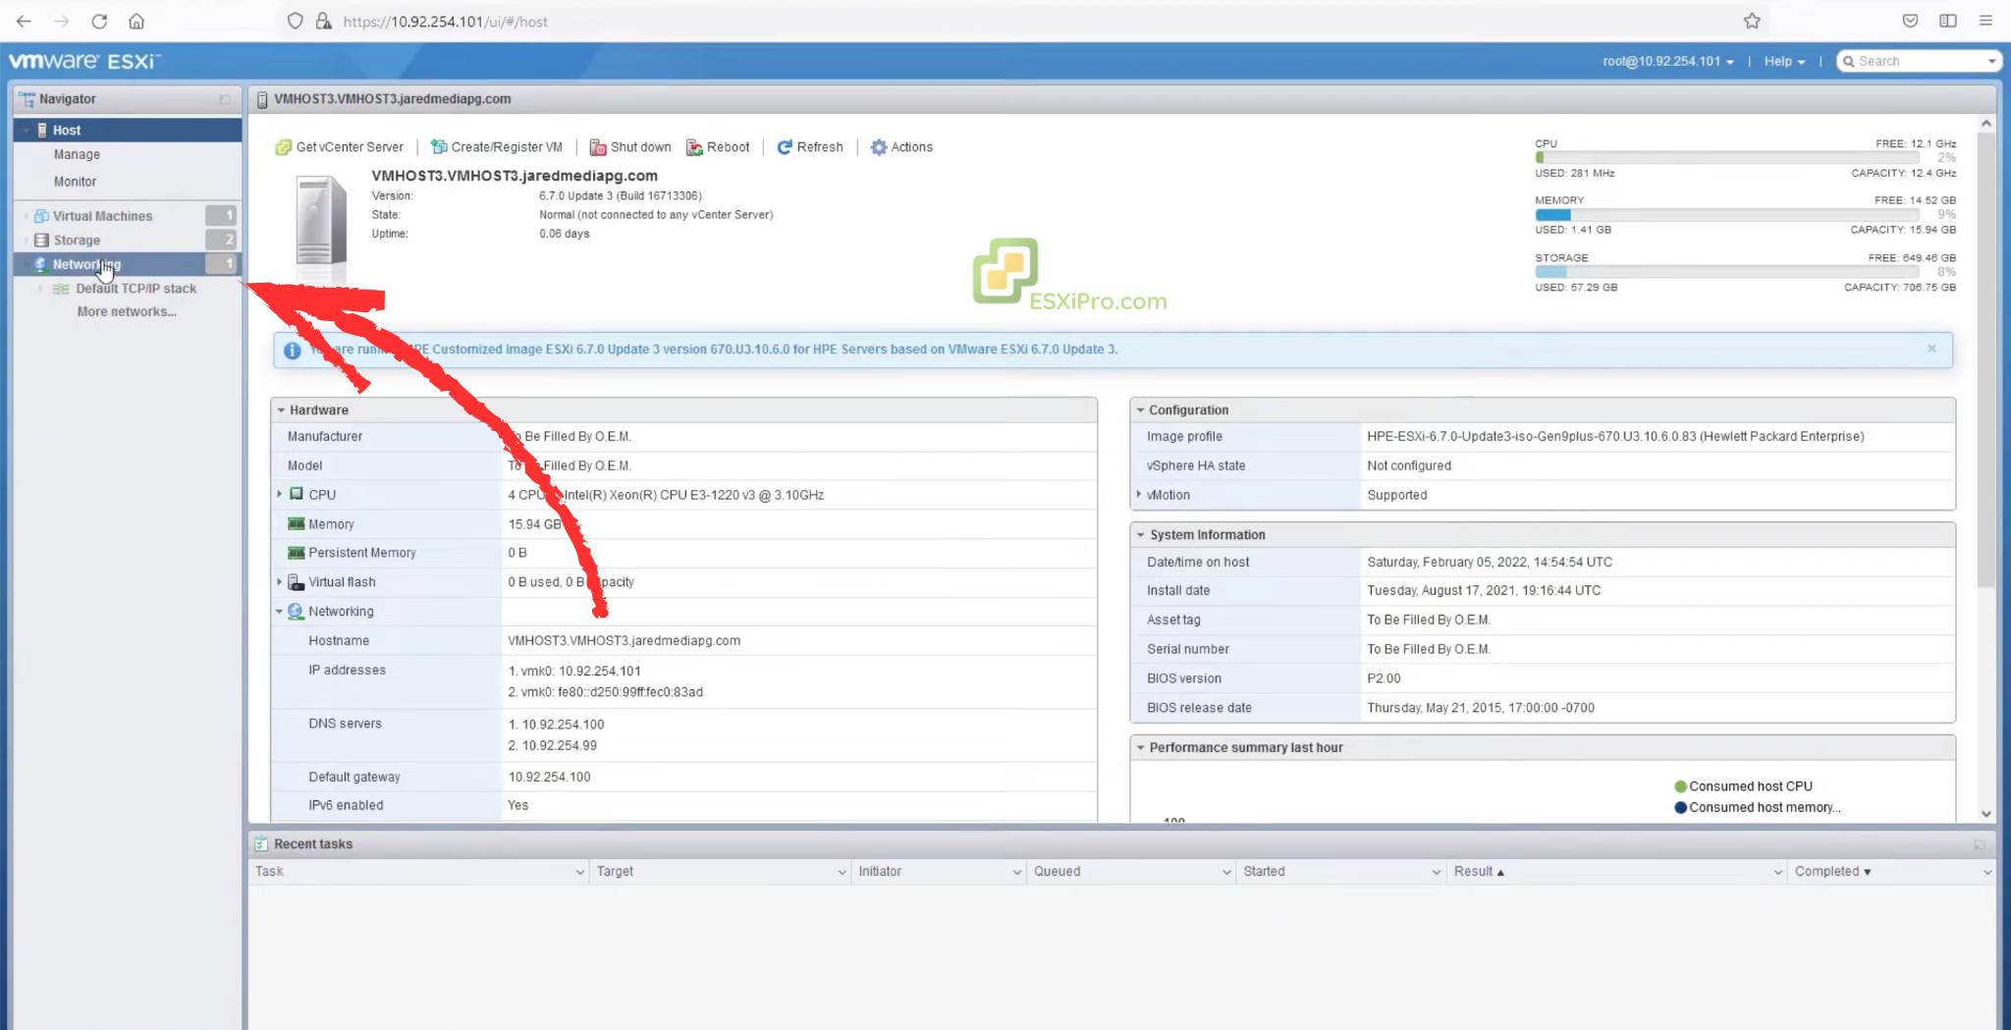Click the More networks link
This screenshot has width=2011, height=1030.
(x=126, y=311)
